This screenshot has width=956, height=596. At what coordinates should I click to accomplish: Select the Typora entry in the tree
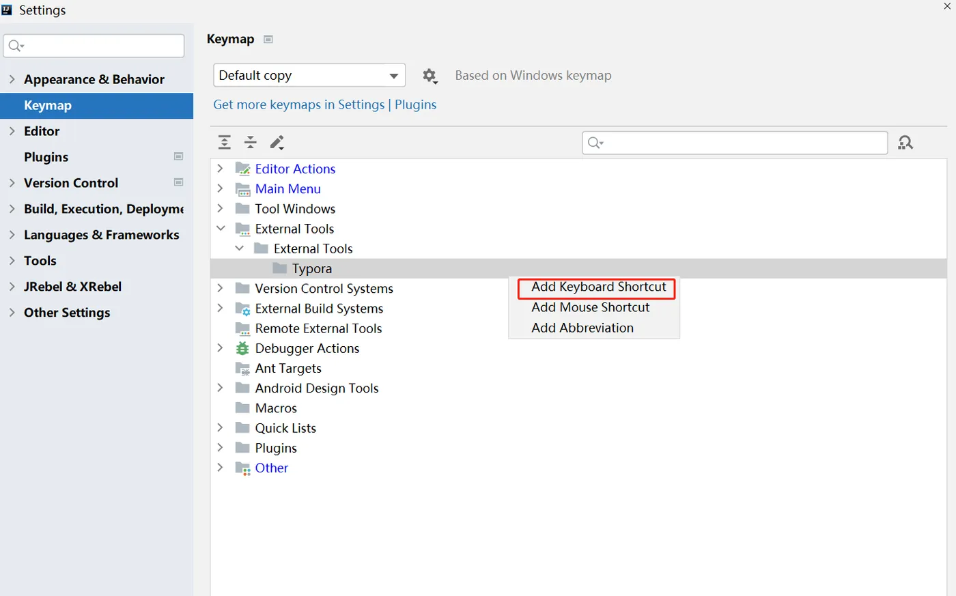click(311, 268)
